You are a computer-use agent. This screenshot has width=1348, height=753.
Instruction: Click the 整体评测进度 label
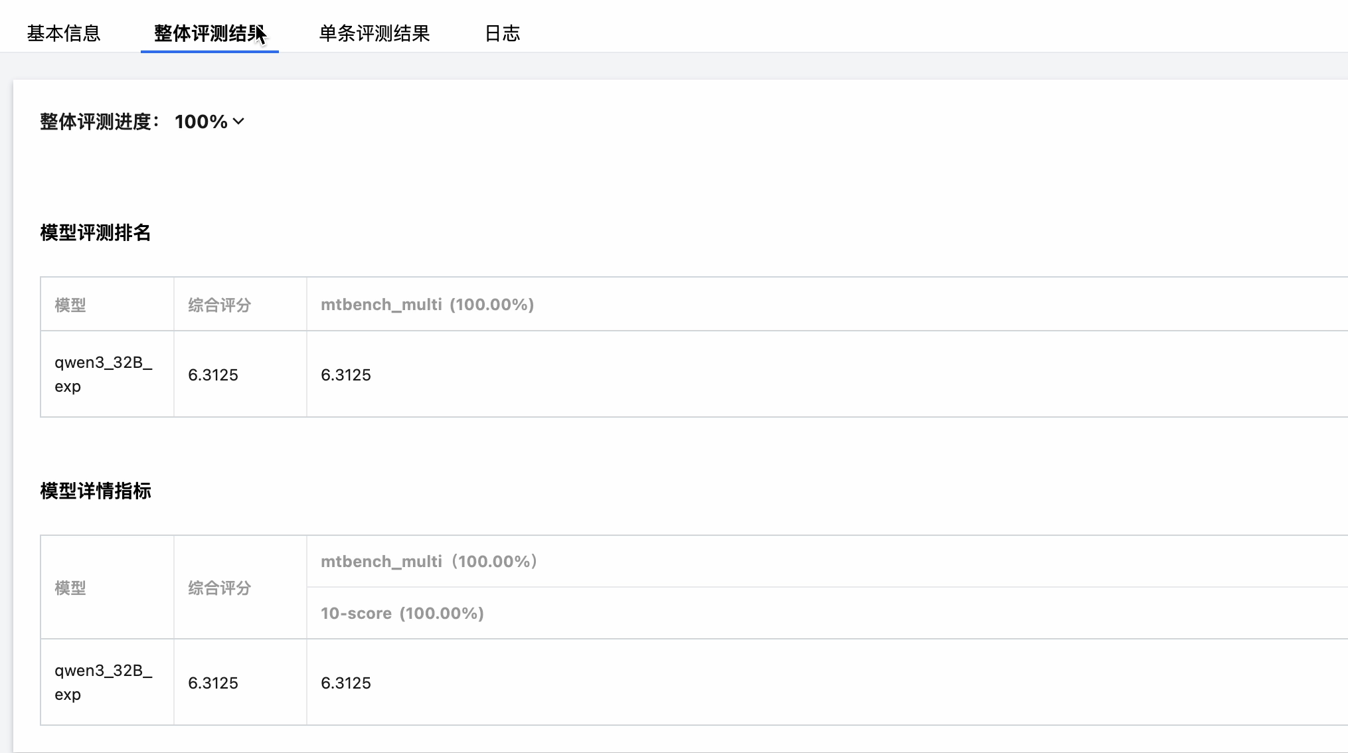coord(100,122)
